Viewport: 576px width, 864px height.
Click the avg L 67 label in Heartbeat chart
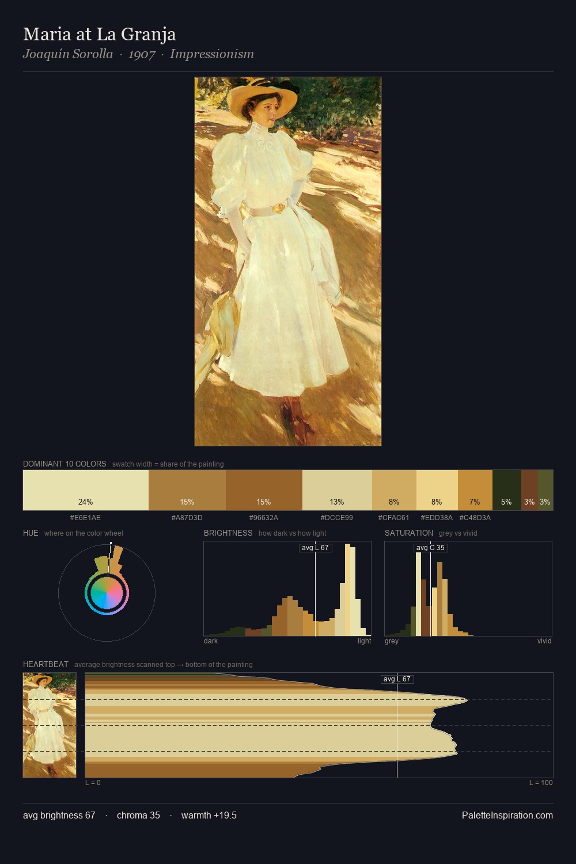tap(397, 679)
